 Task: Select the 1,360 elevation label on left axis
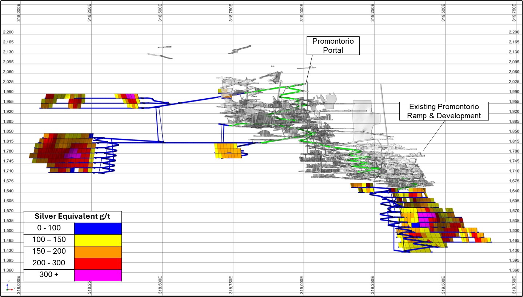coord(8,270)
